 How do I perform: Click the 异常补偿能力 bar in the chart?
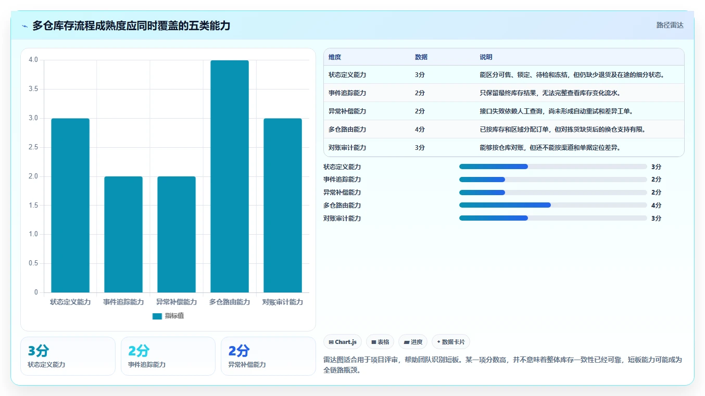click(x=177, y=235)
